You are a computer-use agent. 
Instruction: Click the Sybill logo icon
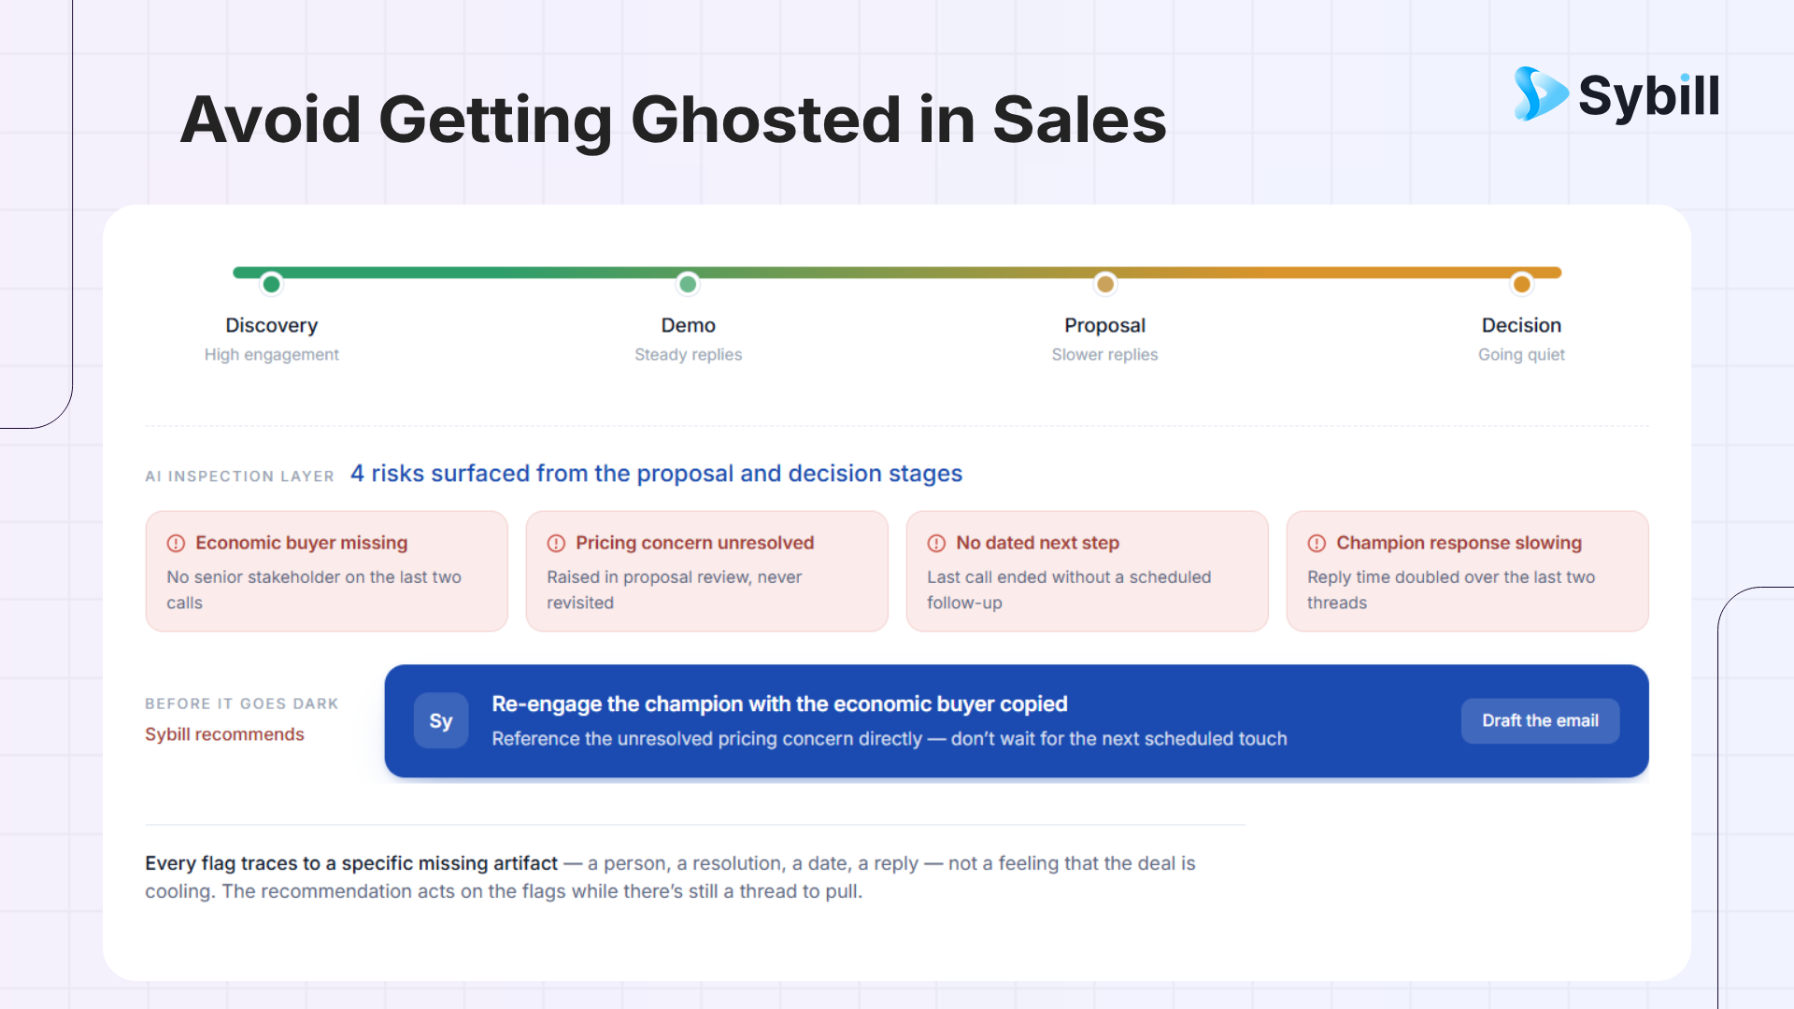click(x=1541, y=93)
